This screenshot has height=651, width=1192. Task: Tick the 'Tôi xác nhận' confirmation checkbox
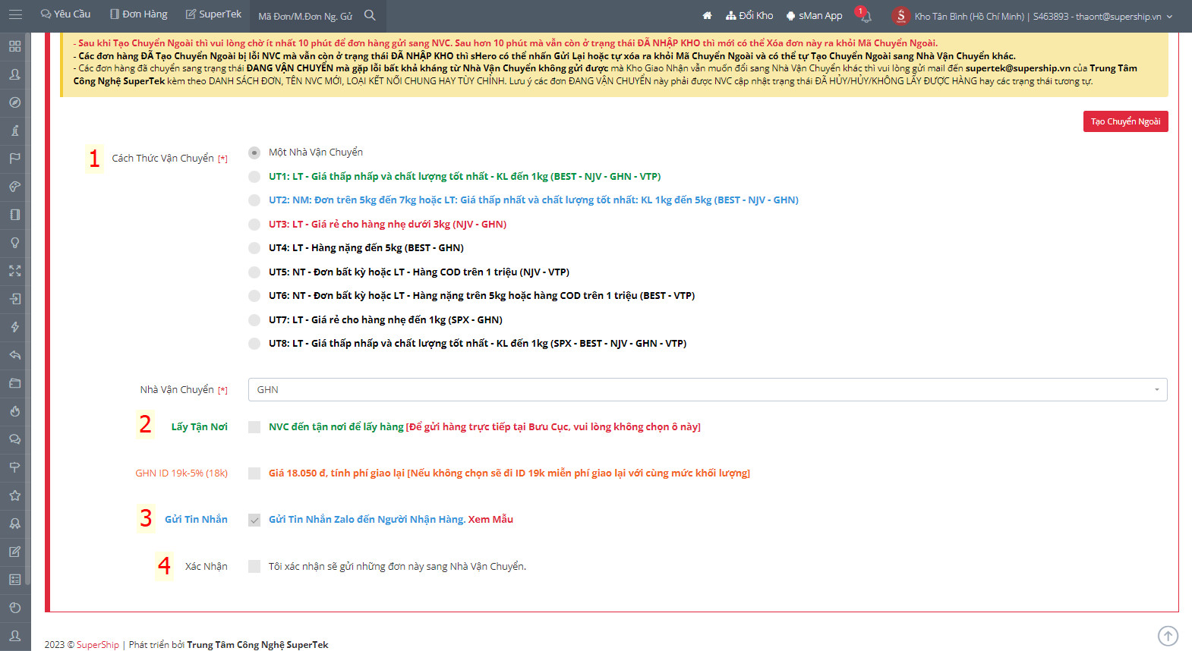254,567
